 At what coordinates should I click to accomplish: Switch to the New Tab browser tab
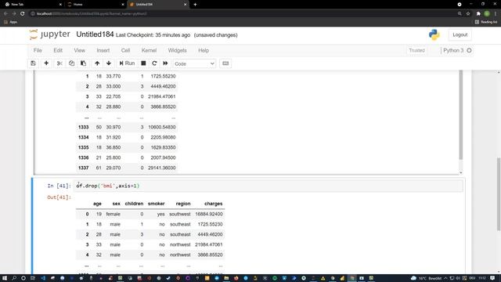pyautogui.click(x=32, y=5)
